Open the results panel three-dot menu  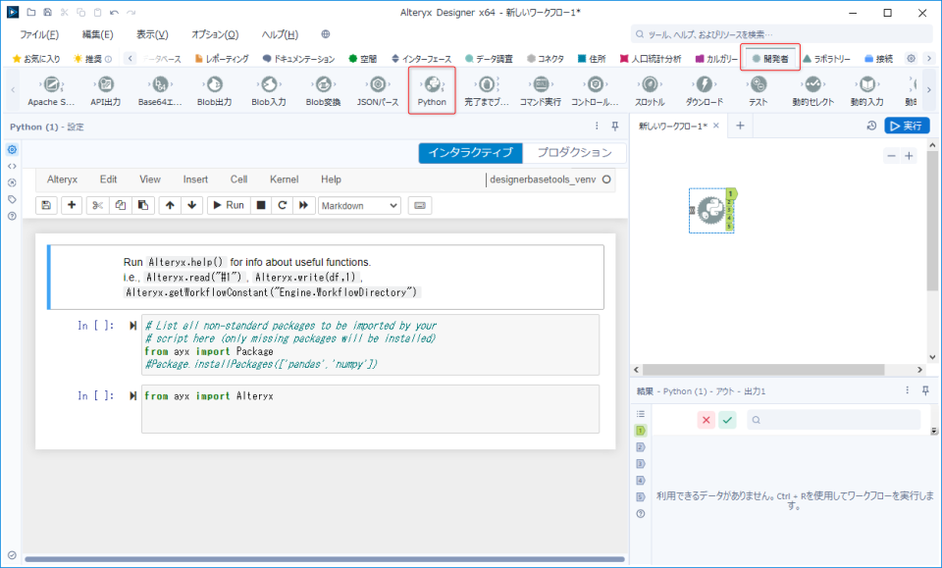(906, 390)
